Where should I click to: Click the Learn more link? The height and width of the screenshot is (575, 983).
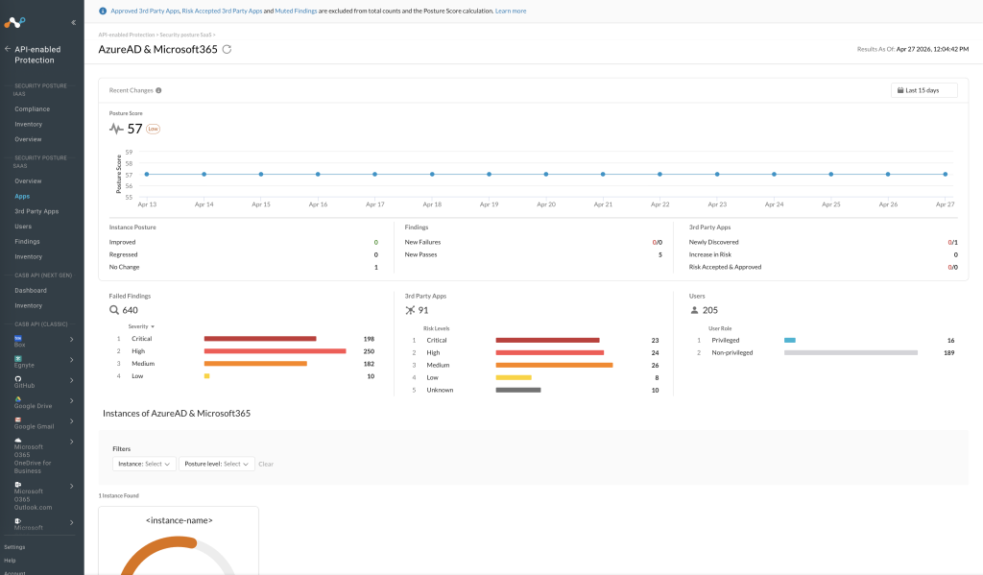pyautogui.click(x=511, y=12)
